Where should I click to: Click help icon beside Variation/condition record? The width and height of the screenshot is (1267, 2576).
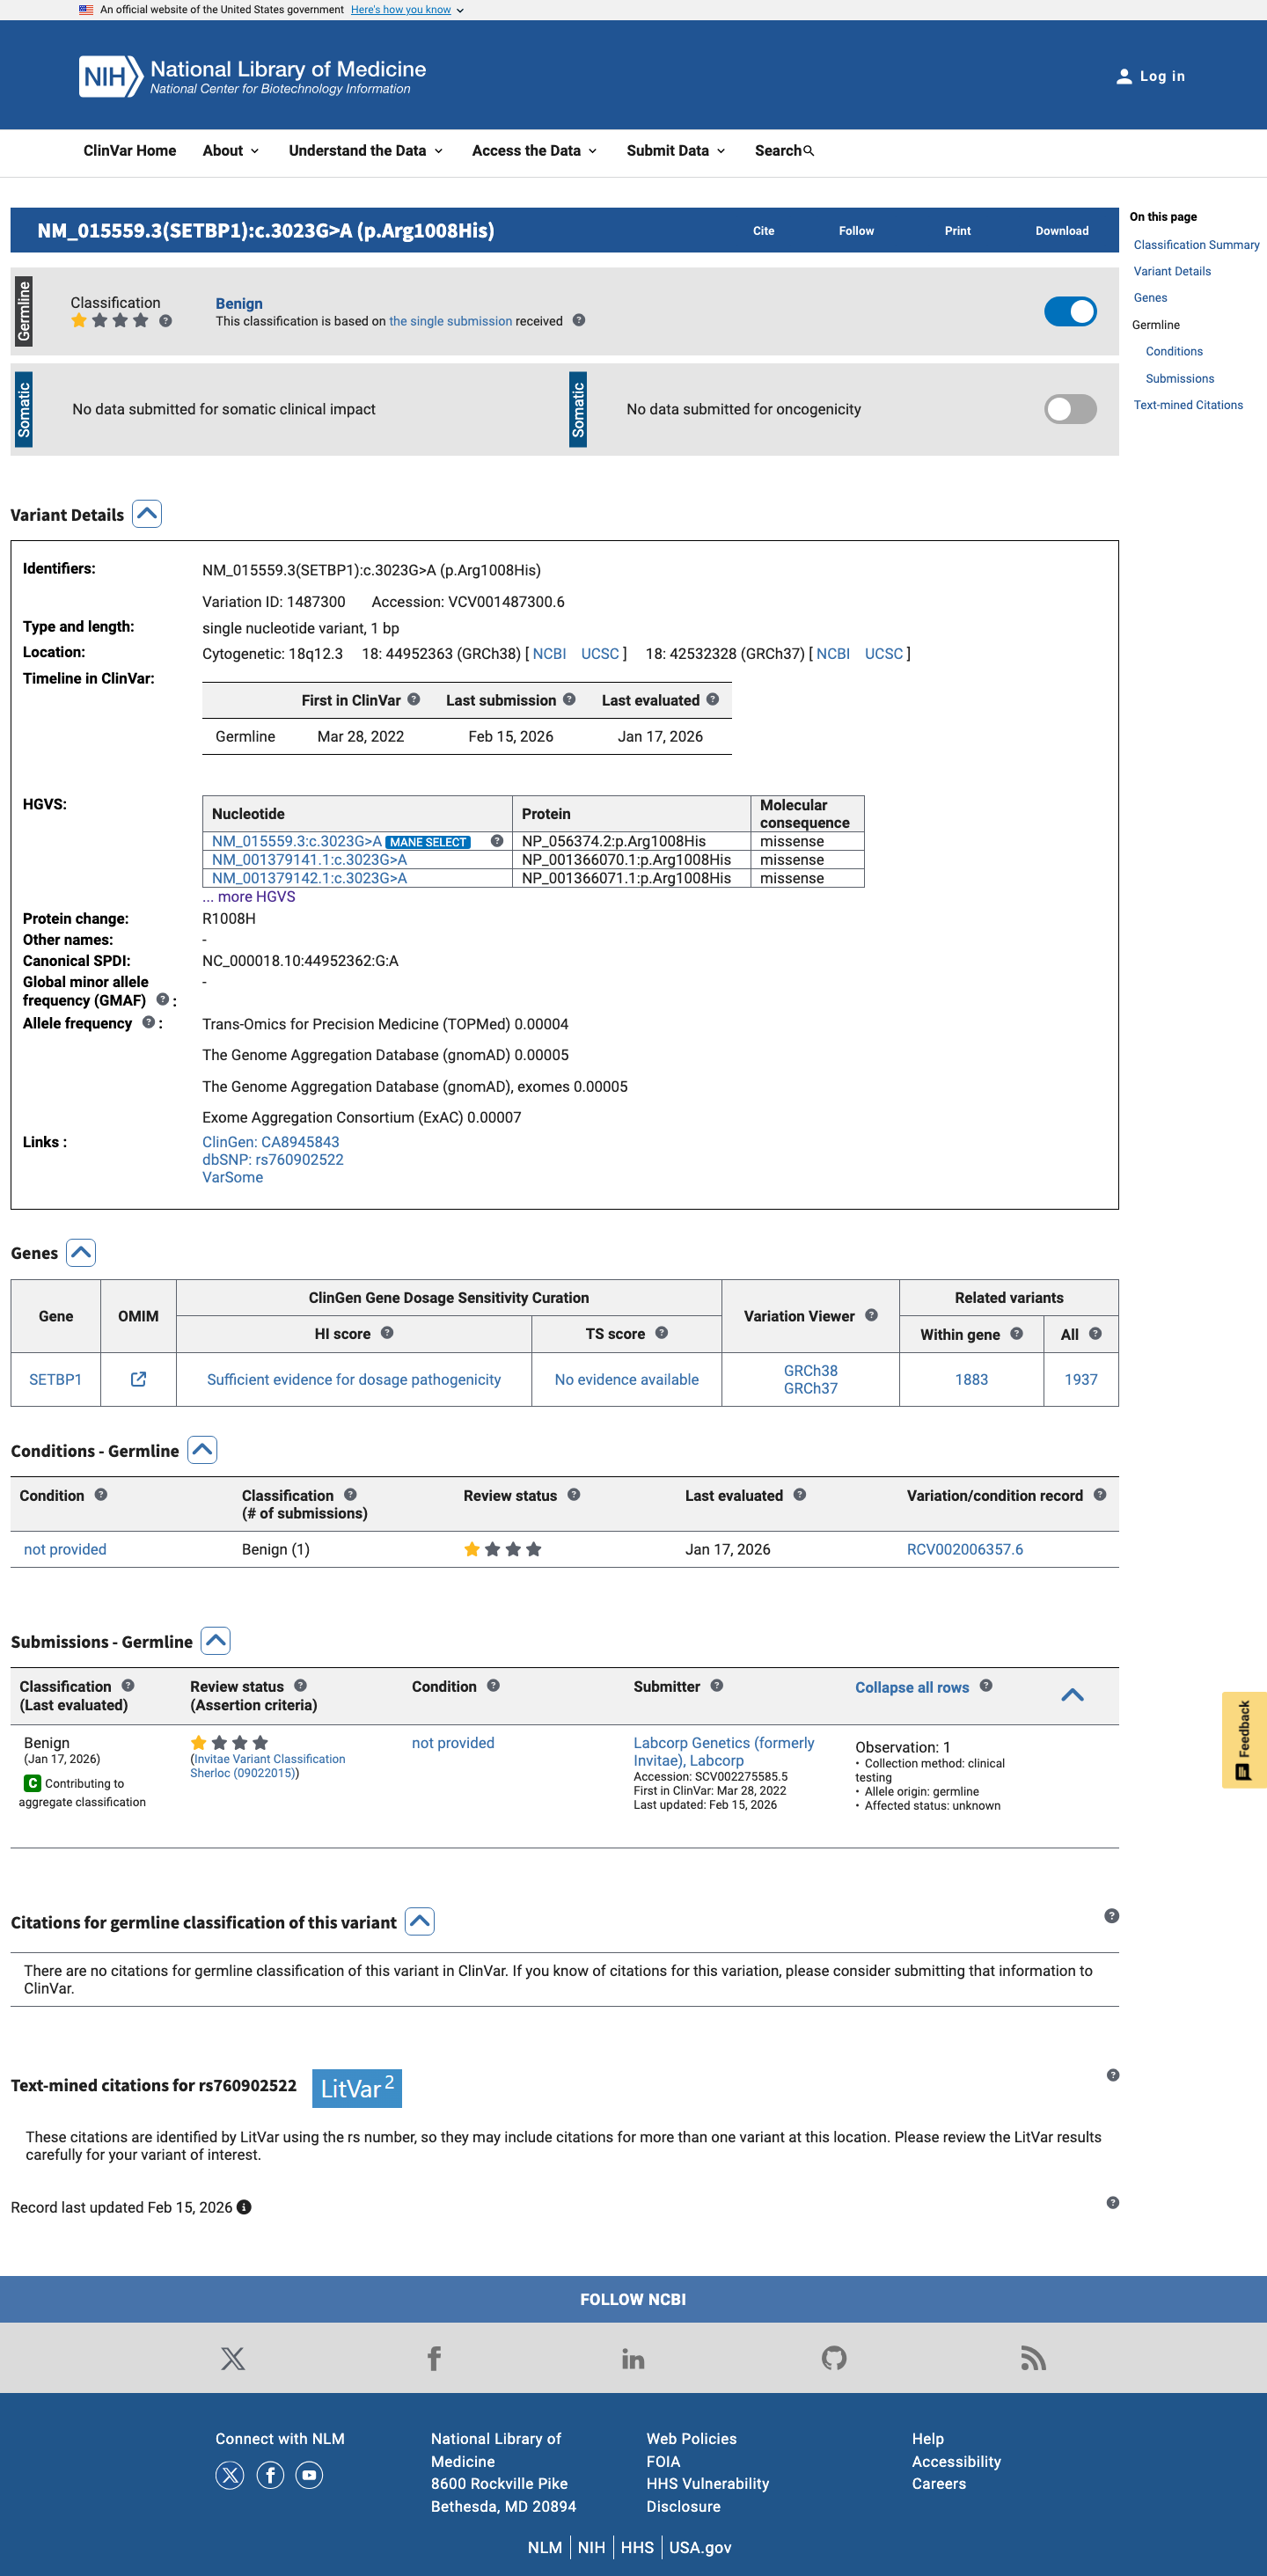[1100, 1495]
